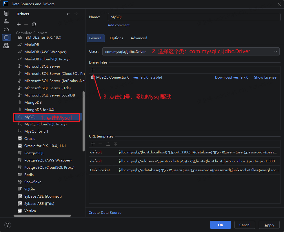This screenshot has height=232, width=284.
Task: Select the jdbc:mysql://{host::localhost} template row
Action: 185,152
